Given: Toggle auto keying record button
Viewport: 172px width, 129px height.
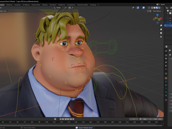Looking at the screenshot, I should pos(55,119).
